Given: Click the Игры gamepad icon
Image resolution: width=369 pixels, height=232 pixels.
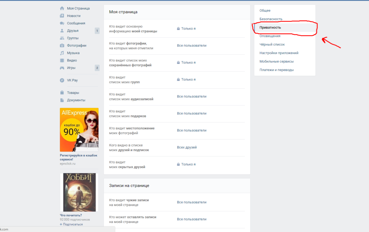Looking at the screenshot, I should 62,68.
